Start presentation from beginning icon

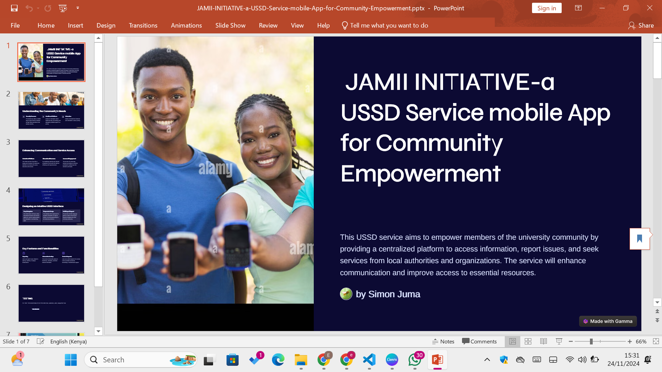click(x=63, y=8)
